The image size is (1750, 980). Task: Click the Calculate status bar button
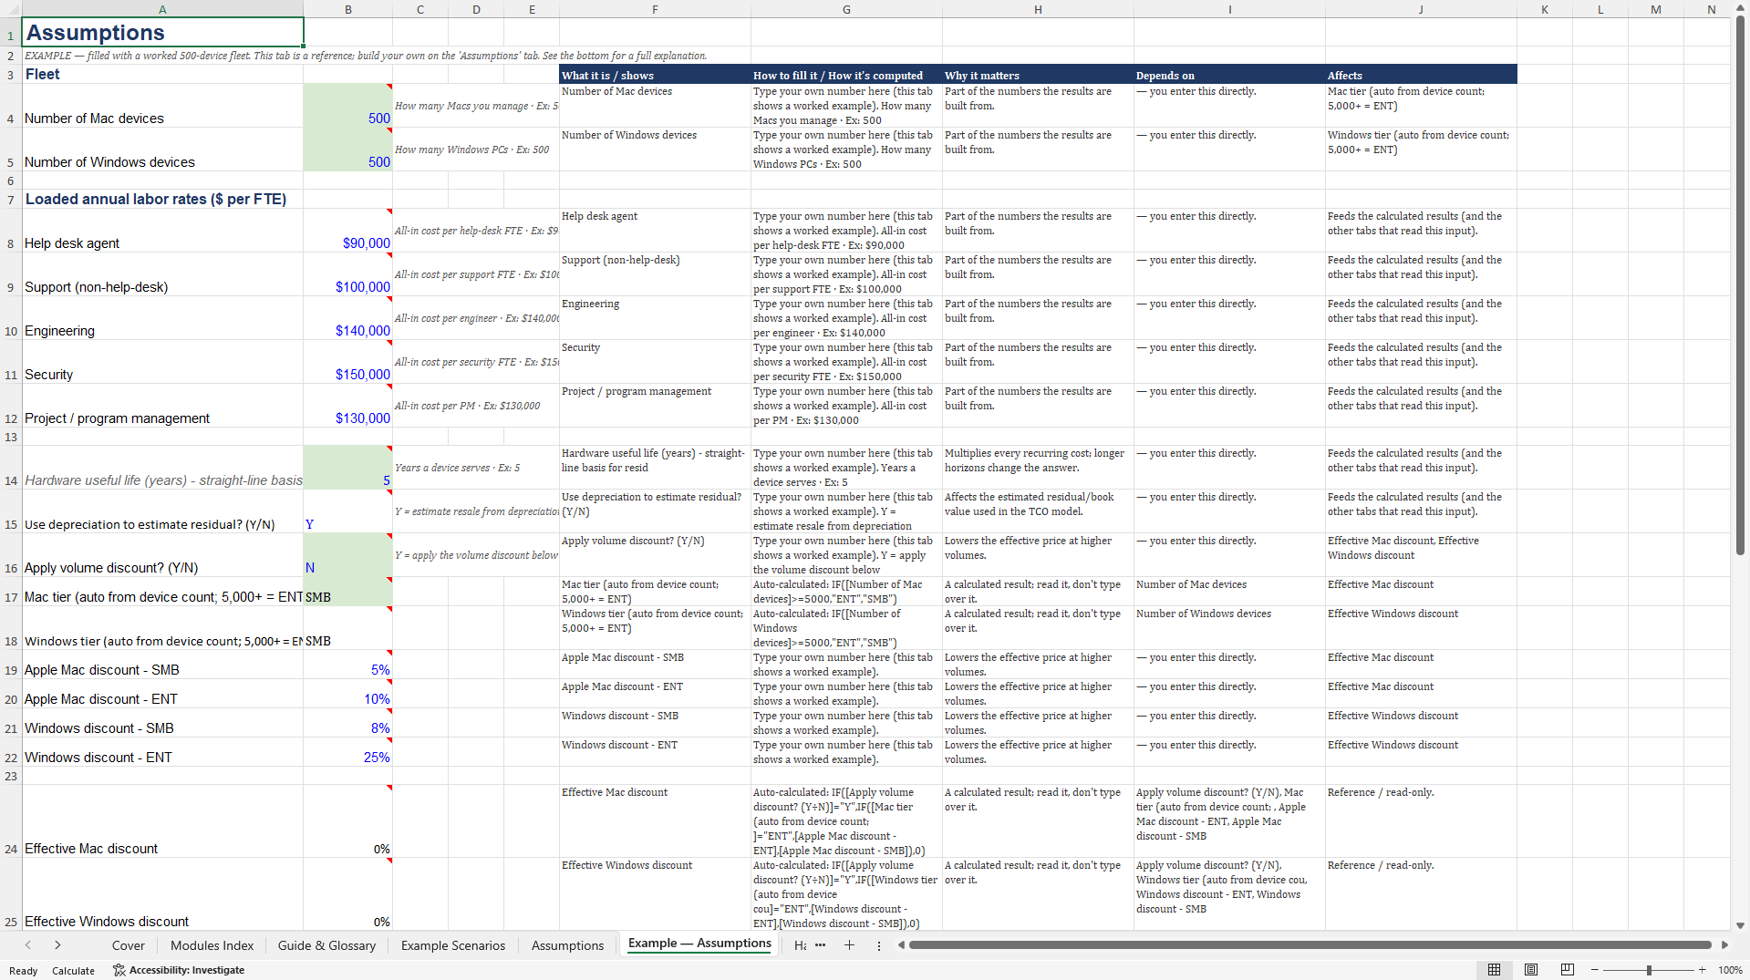73,971
